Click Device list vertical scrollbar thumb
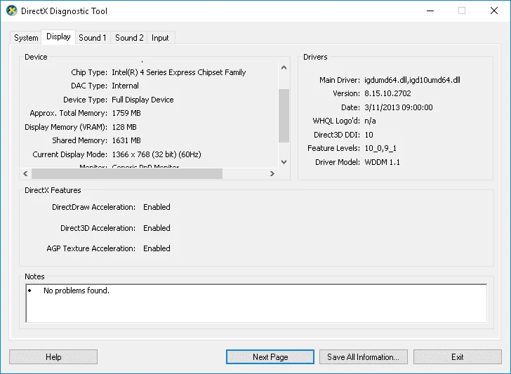This screenshot has width=511, height=374. click(x=284, y=116)
